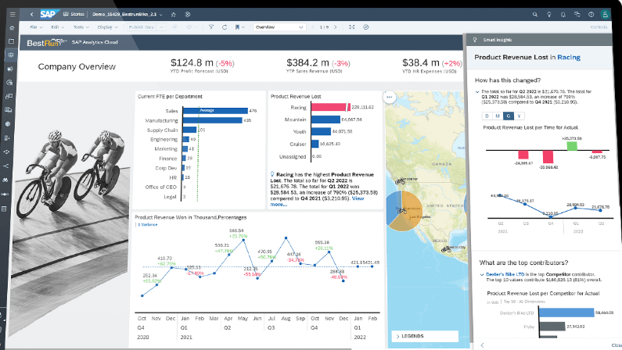Screen dimensions: 622x350
Task: Select the red Racing revenue lost bar
Action: (x=329, y=107)
